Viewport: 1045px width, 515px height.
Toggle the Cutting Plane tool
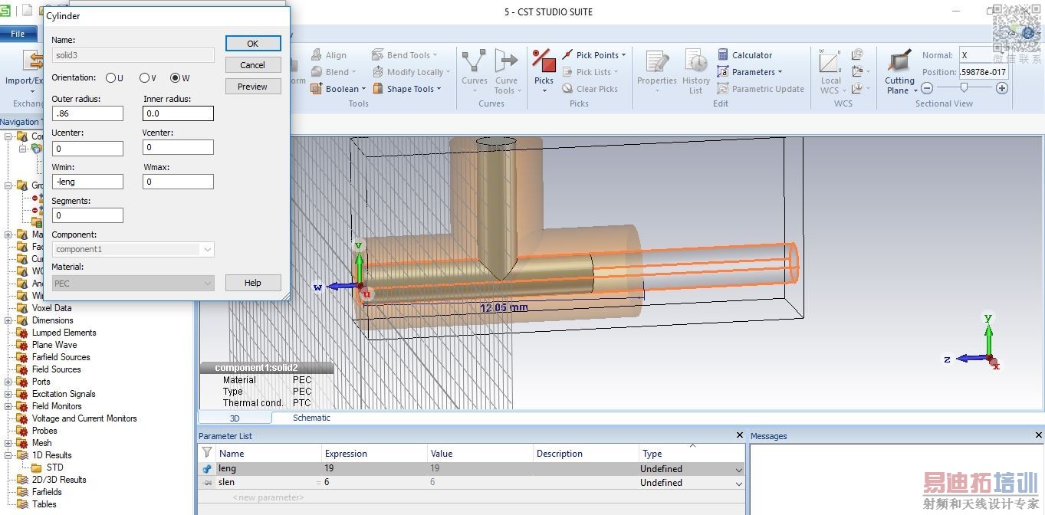(899, 71)
